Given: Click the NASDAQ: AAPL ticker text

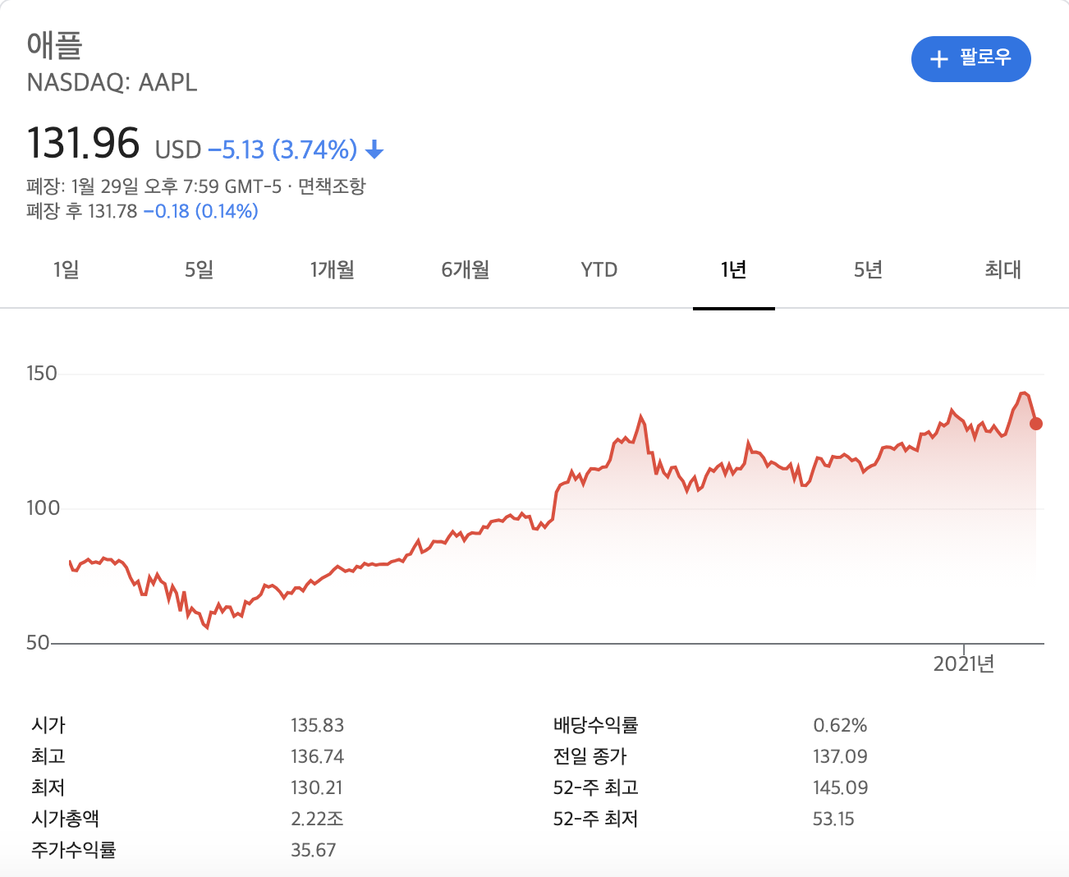Looking at the screenshot, I should pos(112,83).
